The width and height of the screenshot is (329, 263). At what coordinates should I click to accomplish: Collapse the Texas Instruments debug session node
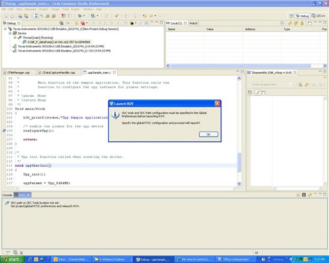pyautogui.click(x=5, y=29)
